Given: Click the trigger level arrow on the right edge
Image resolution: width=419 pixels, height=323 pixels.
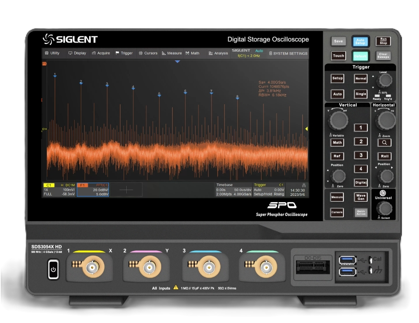Looking at the screenshot, I should click(x=307, y=129).
